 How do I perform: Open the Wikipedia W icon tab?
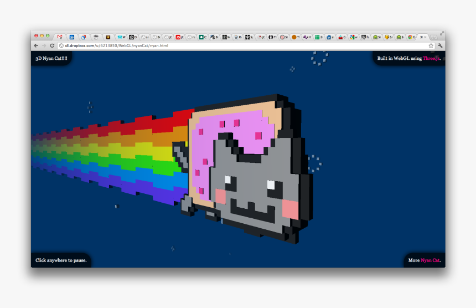pyautogui.click(x=237, y=37)
